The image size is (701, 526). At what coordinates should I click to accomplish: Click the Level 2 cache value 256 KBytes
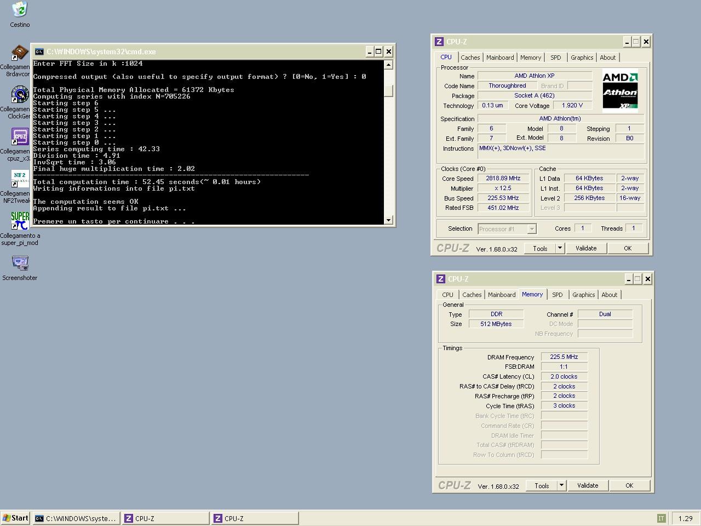(x=590, y=198)
